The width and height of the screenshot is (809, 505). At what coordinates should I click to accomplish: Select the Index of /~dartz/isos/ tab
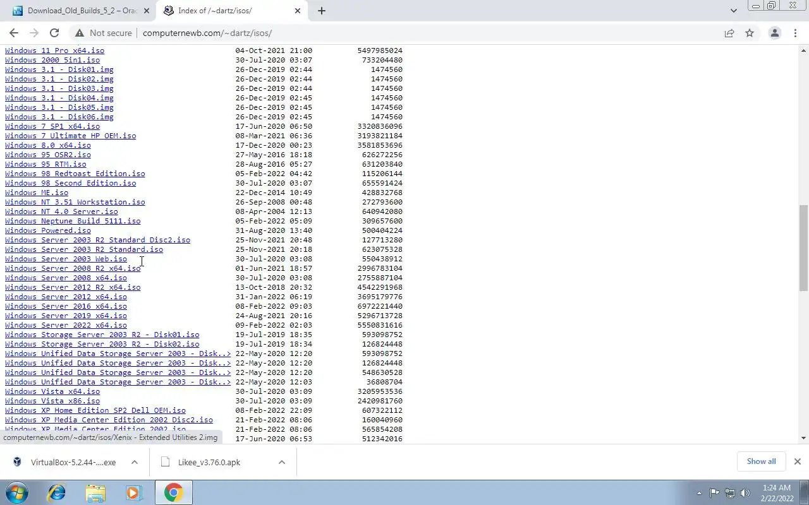coord(232,11)
